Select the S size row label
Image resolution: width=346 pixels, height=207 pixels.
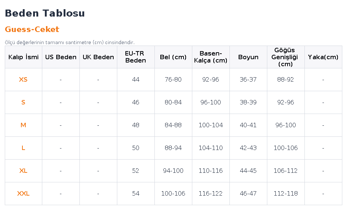(23, 102)
